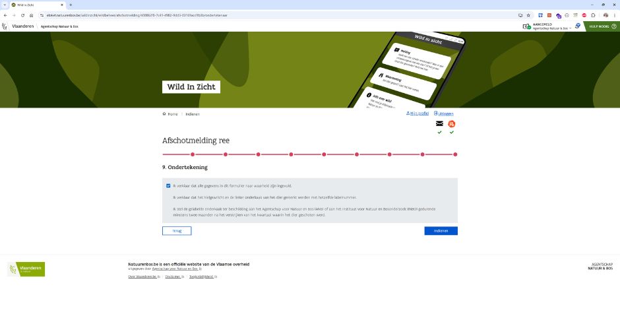Open the Chrome three-dot menu
The height and width of the screenshot is (330, 620).
614,15
